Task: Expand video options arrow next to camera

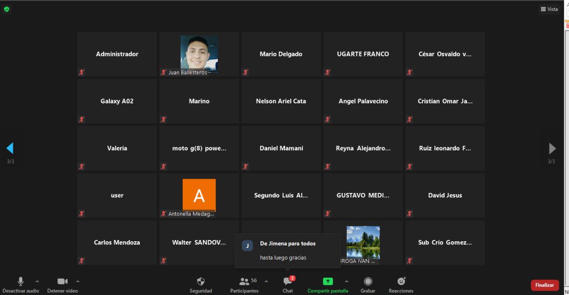Action: tap(78, 281)
